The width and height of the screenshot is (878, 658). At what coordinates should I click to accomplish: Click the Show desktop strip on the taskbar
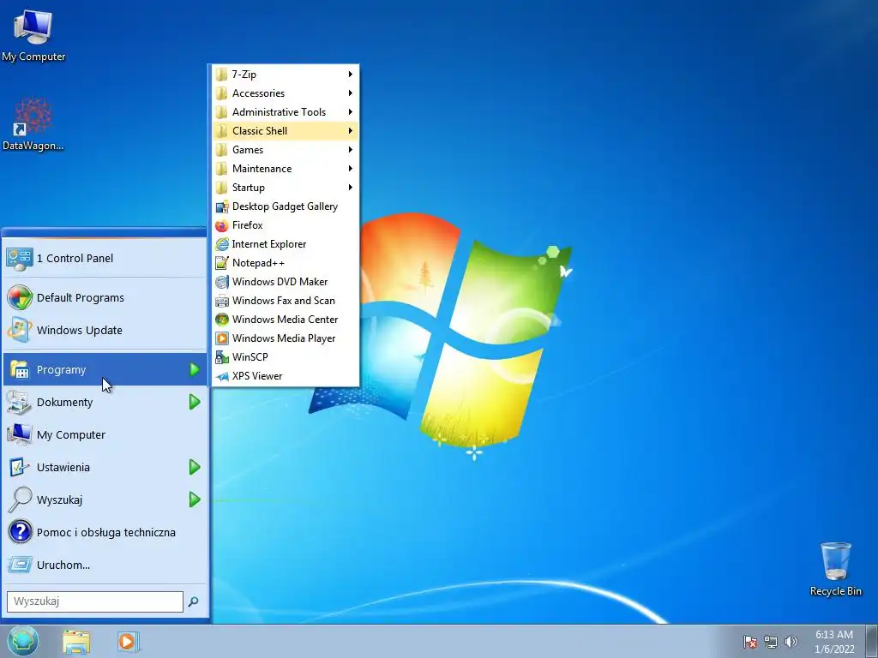point(872,642)
